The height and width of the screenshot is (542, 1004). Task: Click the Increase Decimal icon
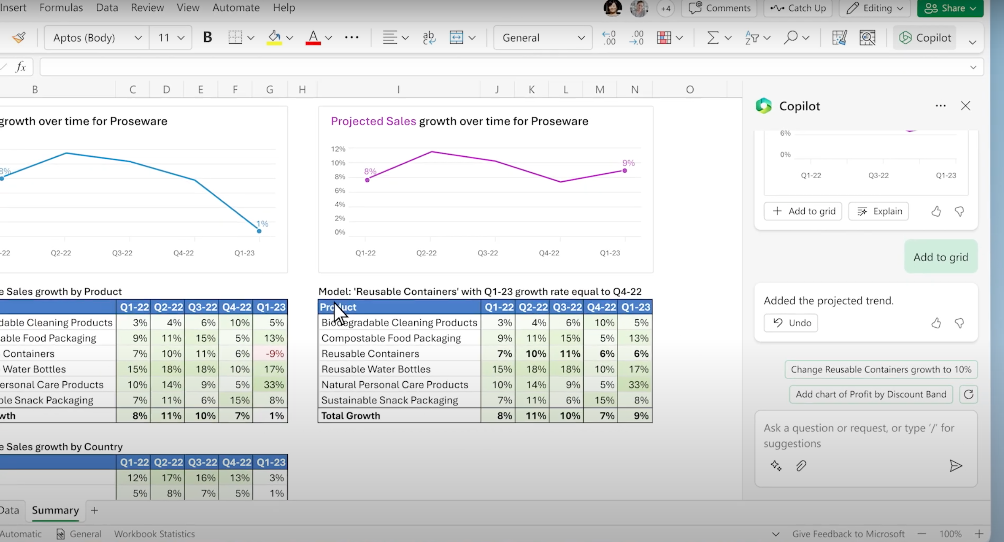click(637, 38)
